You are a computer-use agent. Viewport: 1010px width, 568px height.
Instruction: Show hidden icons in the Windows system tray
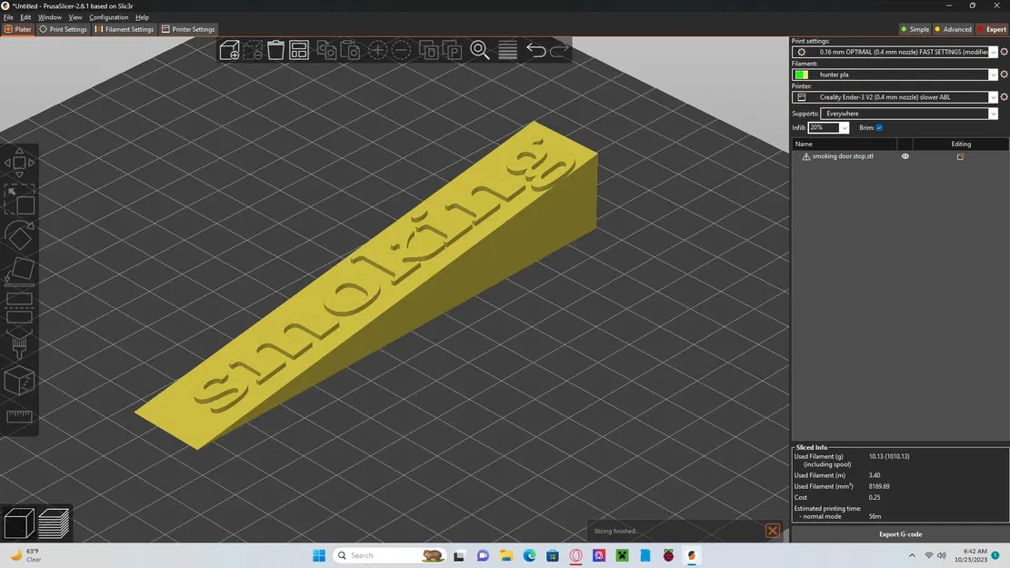pos(912,555)
